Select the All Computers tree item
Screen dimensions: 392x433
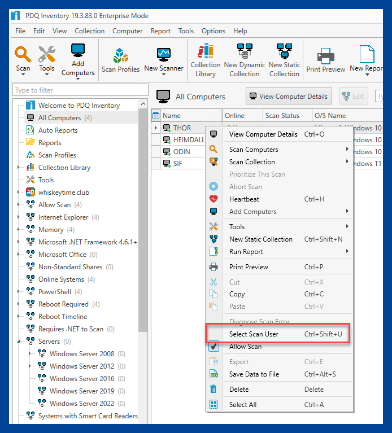(81, 118)
